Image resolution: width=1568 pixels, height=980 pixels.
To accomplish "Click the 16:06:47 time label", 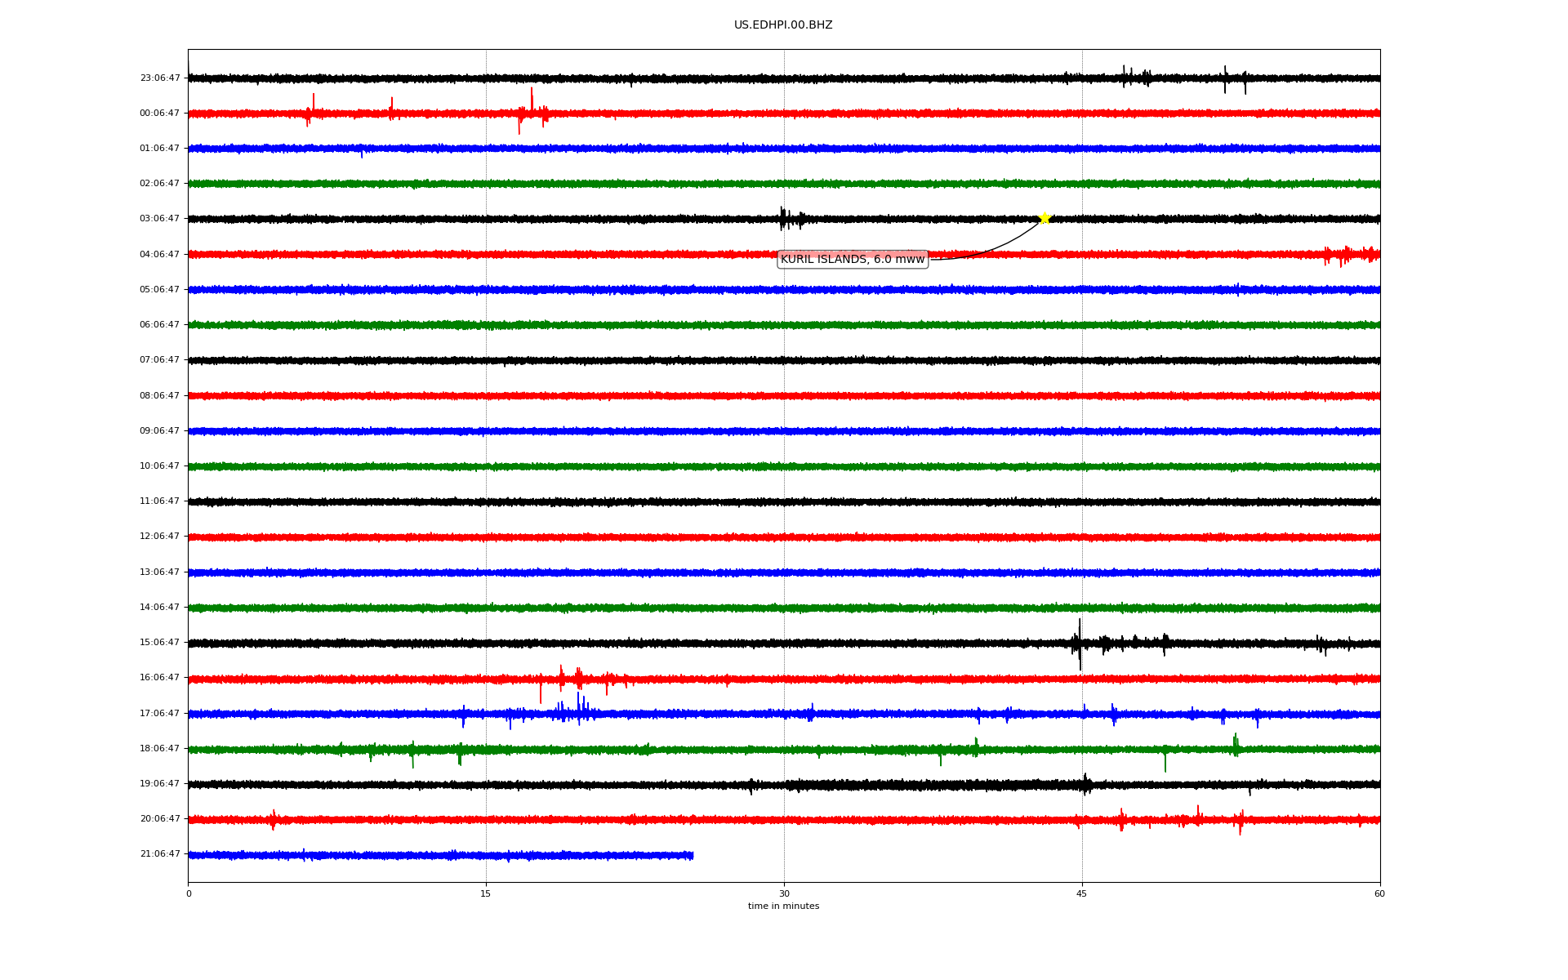I will click(x=160, y=678).
